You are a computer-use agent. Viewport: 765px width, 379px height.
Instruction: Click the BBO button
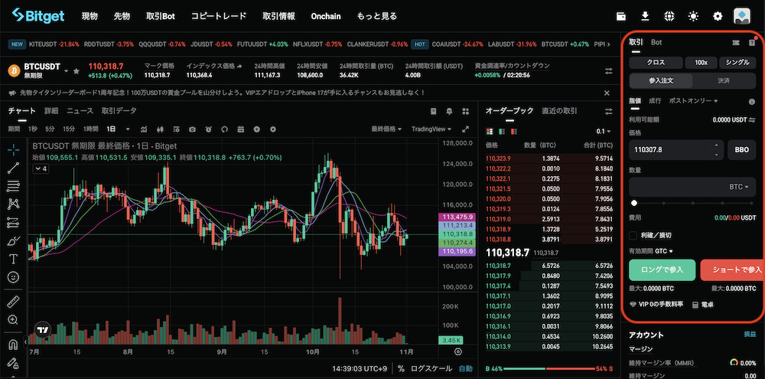click(741, 150)
